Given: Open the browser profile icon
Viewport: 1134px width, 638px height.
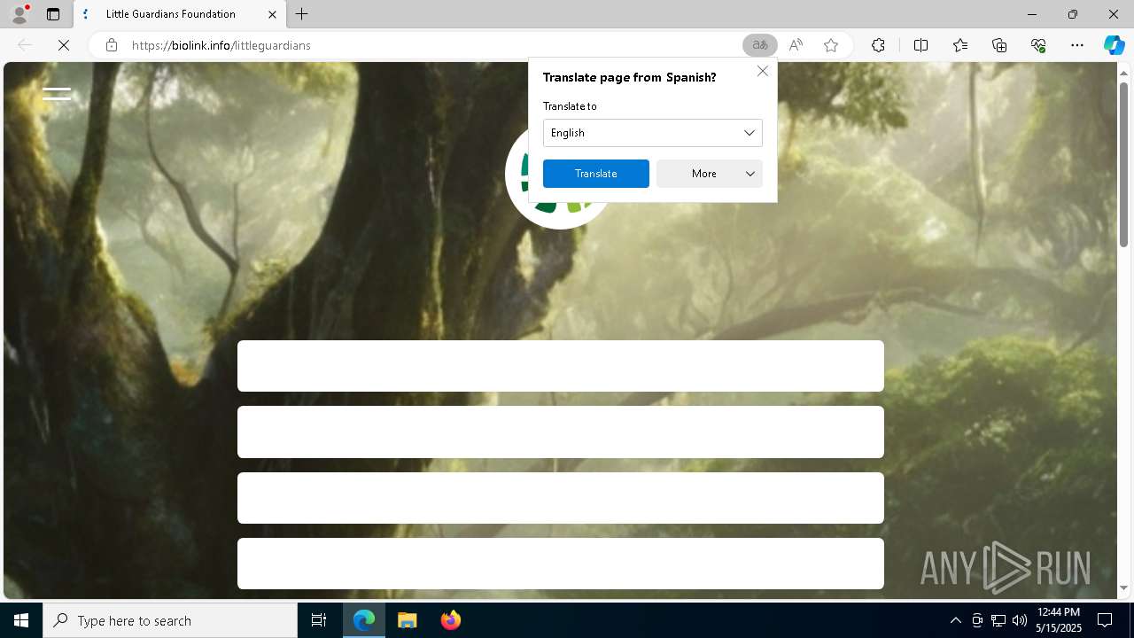Looking at the screenshot, I should pyautogui.click(x=19, y=14).
